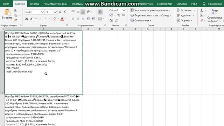Open the Calibri font name dropdown

42,12
